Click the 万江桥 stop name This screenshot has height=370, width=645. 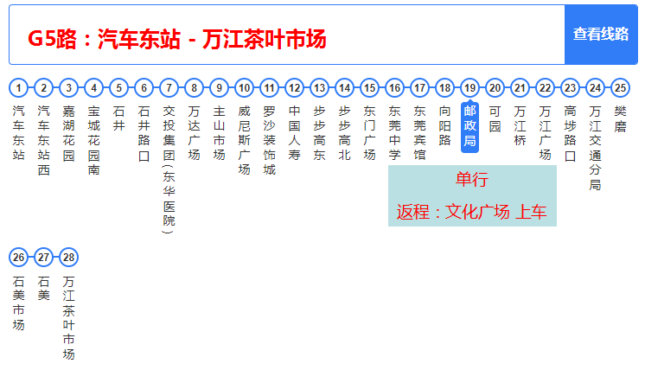[x=520, y=126]
